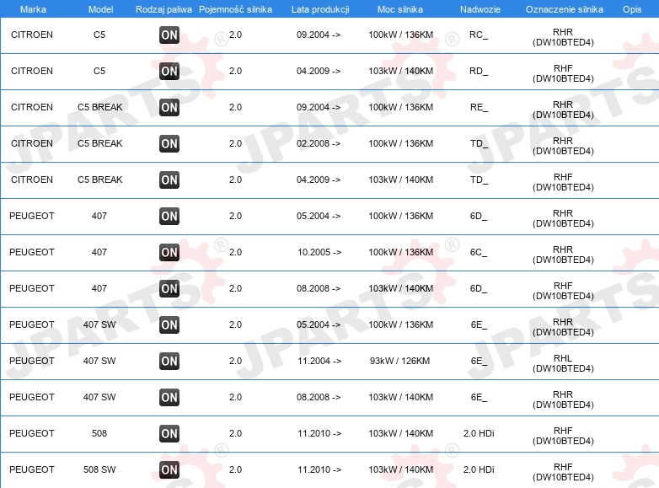The image size is (659, 488).
Task: Select the RD_ body code cell
Action: tap(479, 71)
